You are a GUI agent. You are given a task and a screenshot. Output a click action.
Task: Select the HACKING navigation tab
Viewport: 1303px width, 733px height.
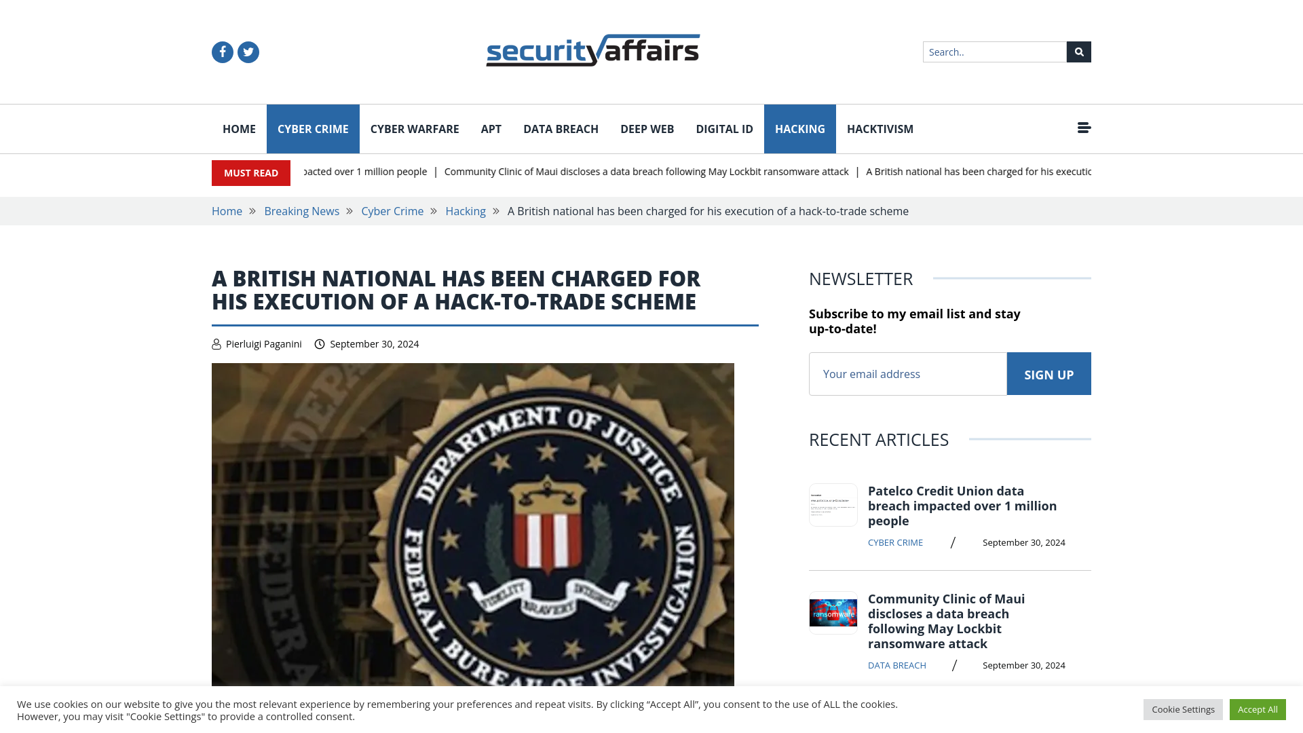[799, 128]
